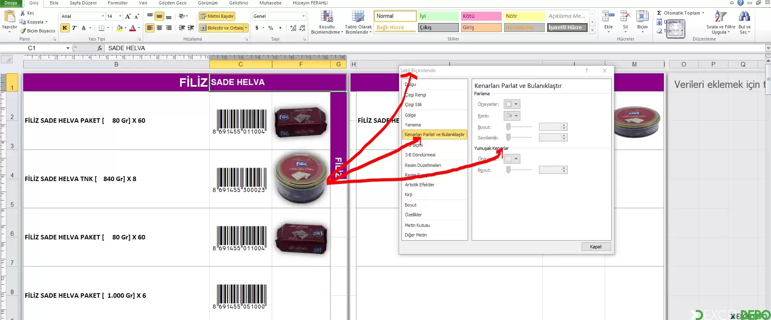The image size is (771, 320).
Task: Open the Genel number format dropdown
Action: (x=303, y=16)
